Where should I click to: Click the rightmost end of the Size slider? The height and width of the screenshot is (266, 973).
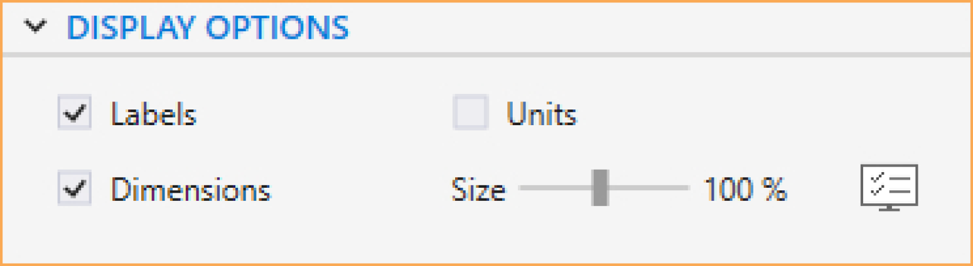687,187
